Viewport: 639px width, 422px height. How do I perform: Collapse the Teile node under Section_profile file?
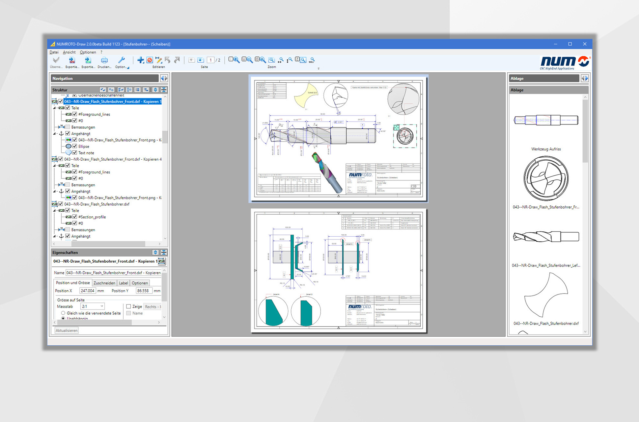[55, 211]
